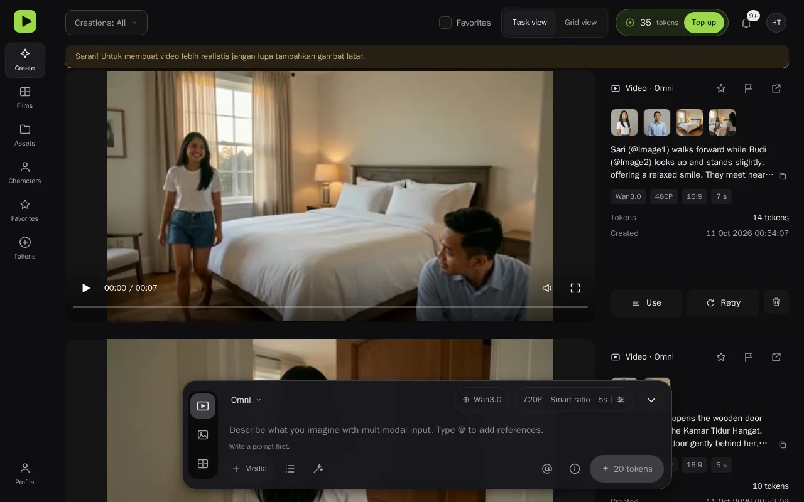Switch to Grid view

tap(580, 23)
